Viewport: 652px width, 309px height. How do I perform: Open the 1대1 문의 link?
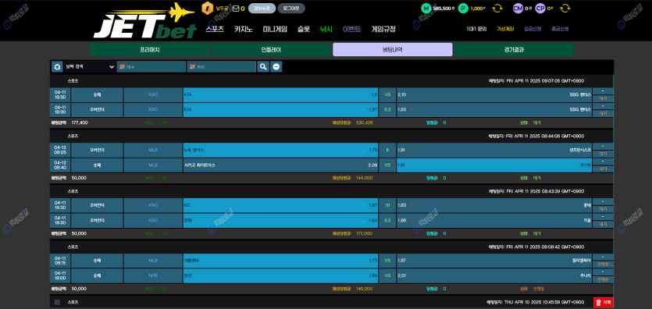pyautogui.click(x=476, y=29)
